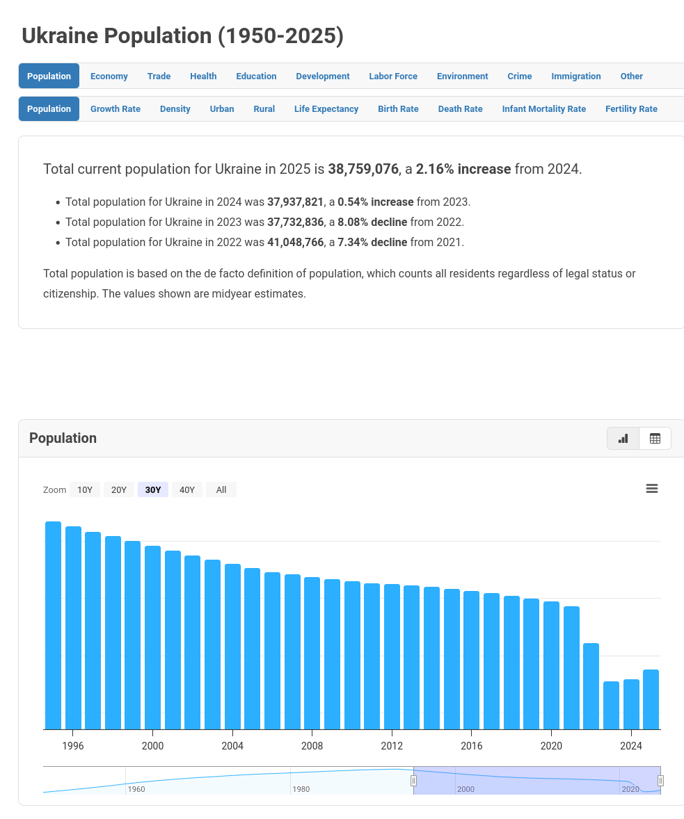Click the 2024 population bar
The height and width of the screenshot is (819, 684).
click(x=631, y=704)
